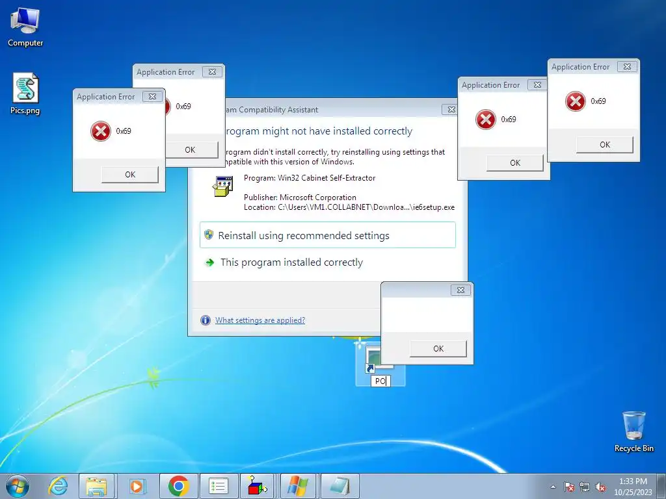666x499 pixels.
Task: Open the Windows Start orb
Action: tap(18, 486)
